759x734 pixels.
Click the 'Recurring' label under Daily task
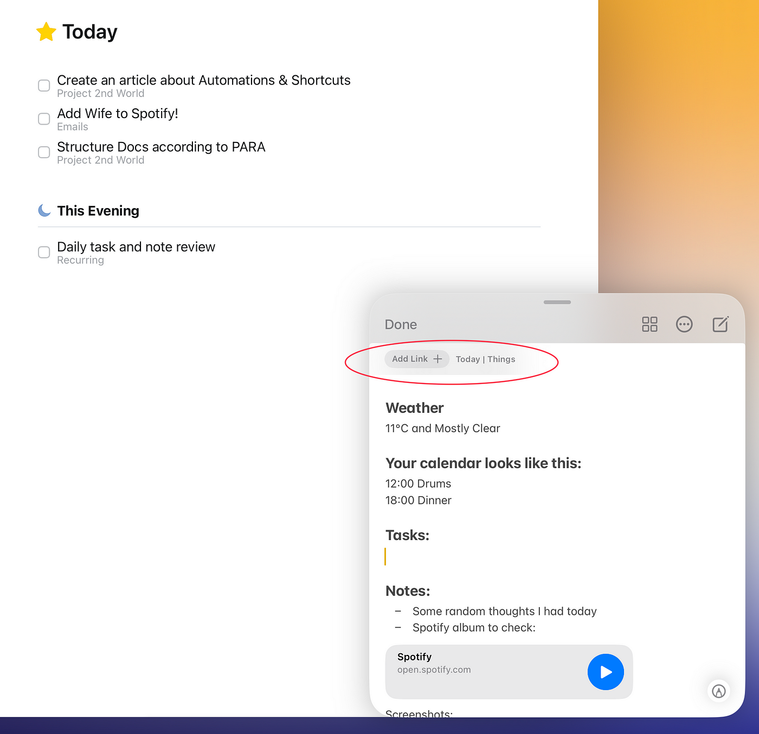tap(80, 260)
